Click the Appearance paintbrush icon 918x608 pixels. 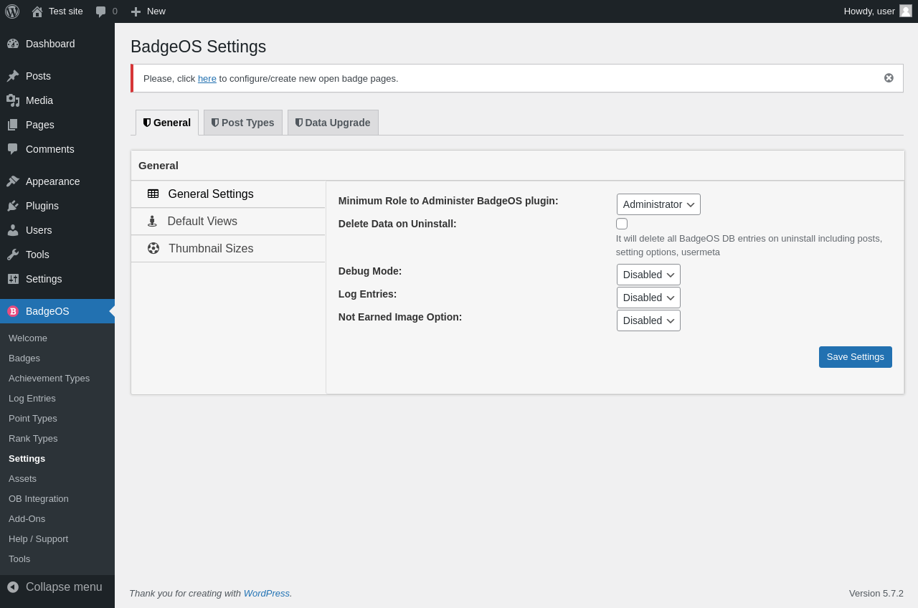point(13,181)
